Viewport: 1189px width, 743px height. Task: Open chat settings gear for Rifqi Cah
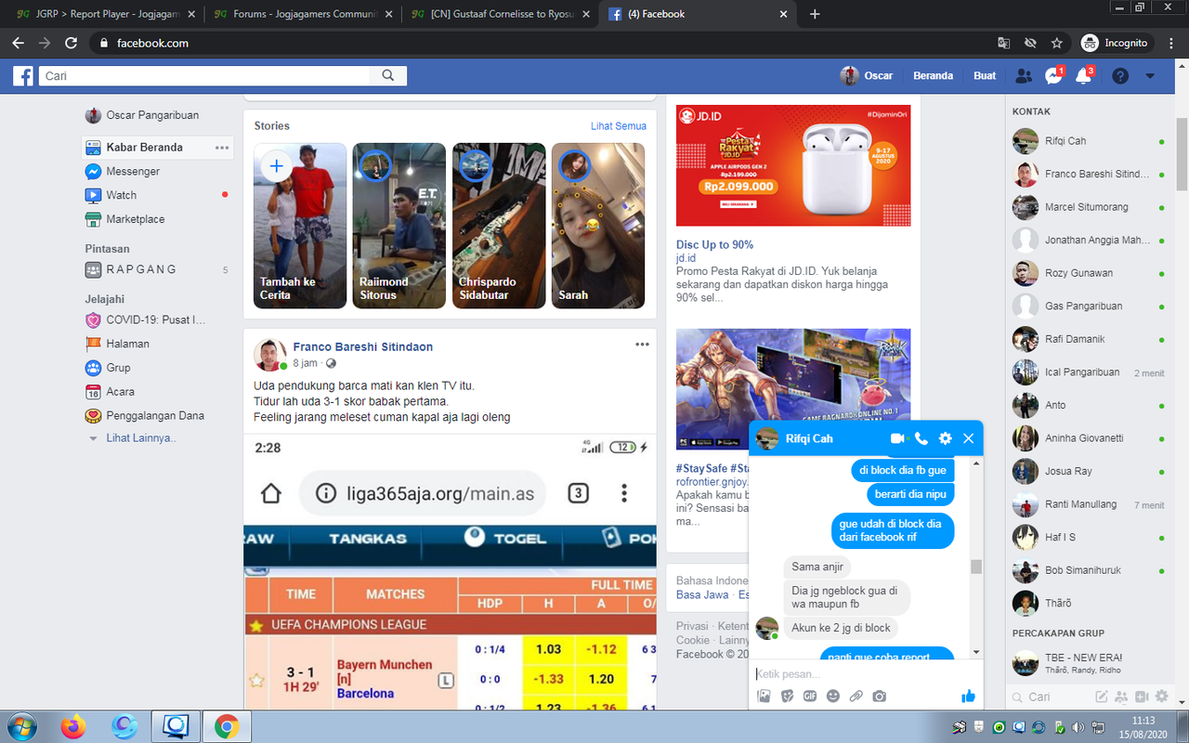pyautogui.click(x=945, y=438)
